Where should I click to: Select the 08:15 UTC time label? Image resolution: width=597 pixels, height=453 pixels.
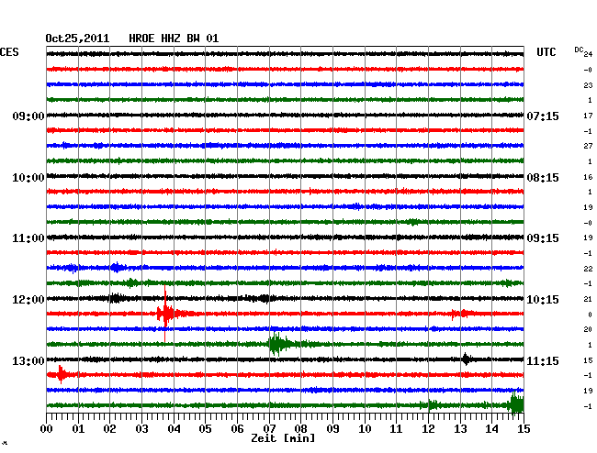[x=543, y=178]
